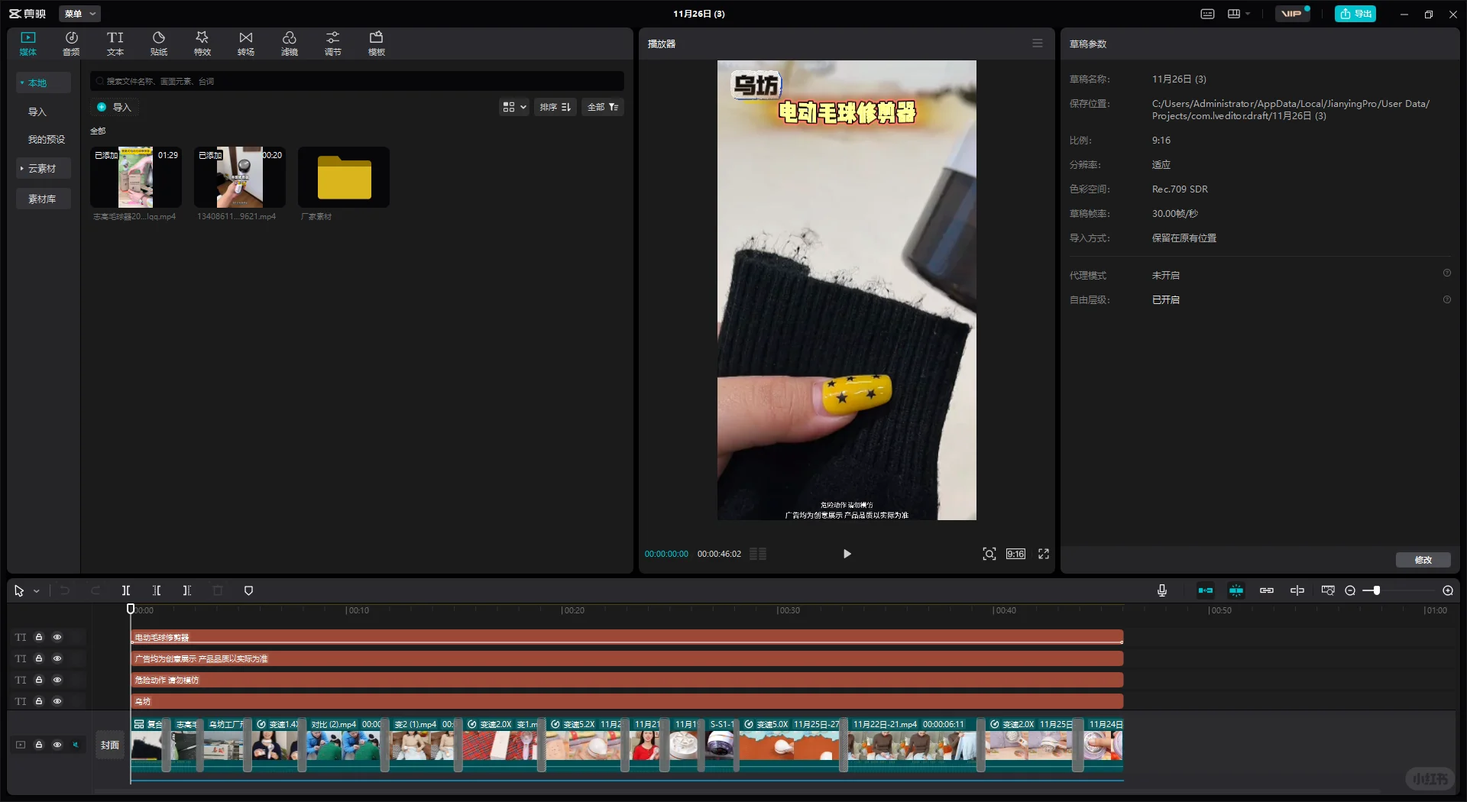Open the 音频 audio panel
Viewport: 1467px width, 802px height.
pyautogui.click(x=71, y=44)
